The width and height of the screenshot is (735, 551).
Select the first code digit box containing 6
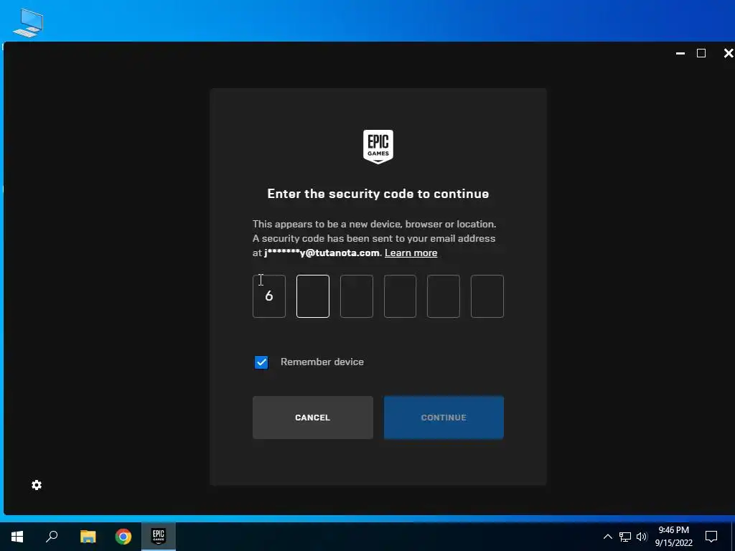[x=269, y=296]
